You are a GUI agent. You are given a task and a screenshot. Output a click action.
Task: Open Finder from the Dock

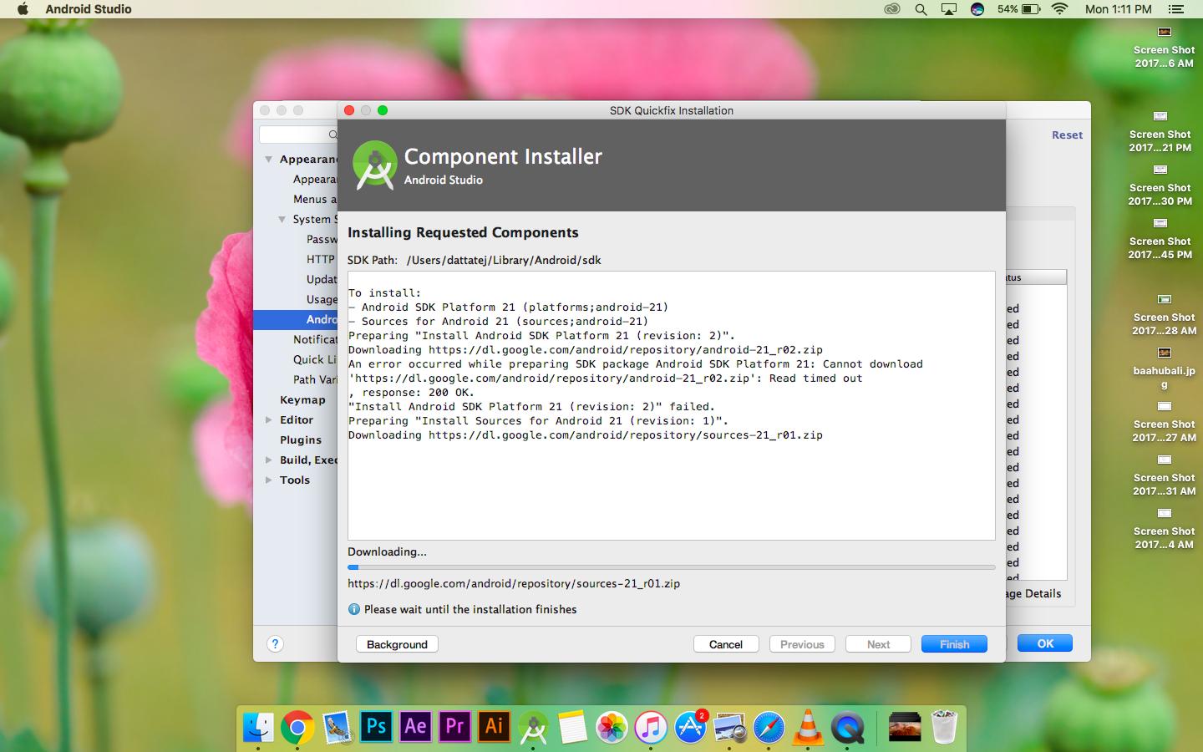coord(258,727)
